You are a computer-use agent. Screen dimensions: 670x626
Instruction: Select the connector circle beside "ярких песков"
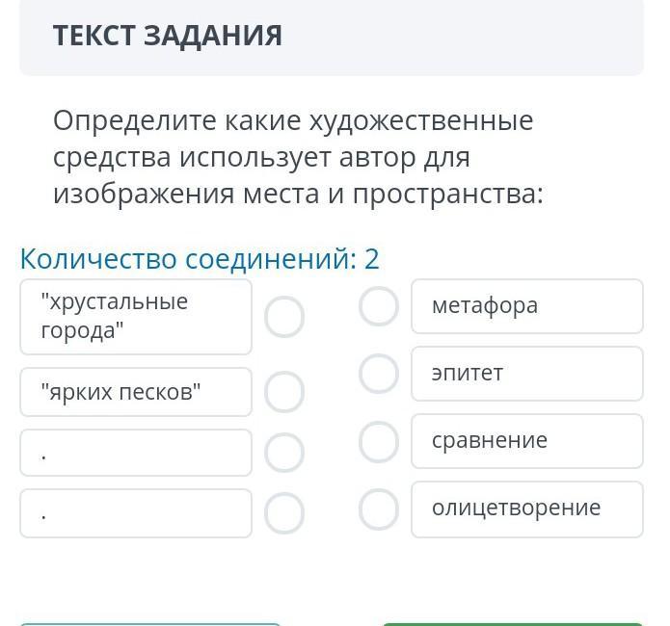point(284,392)
